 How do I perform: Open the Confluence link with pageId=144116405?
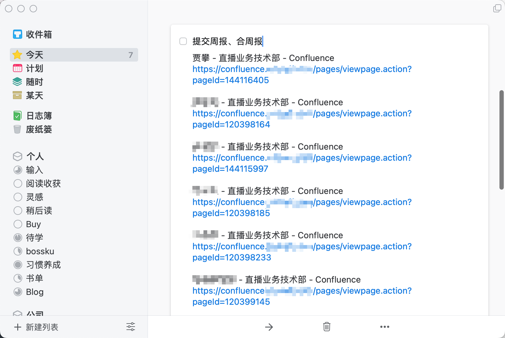pyautogui.click(x=231, y=80)
